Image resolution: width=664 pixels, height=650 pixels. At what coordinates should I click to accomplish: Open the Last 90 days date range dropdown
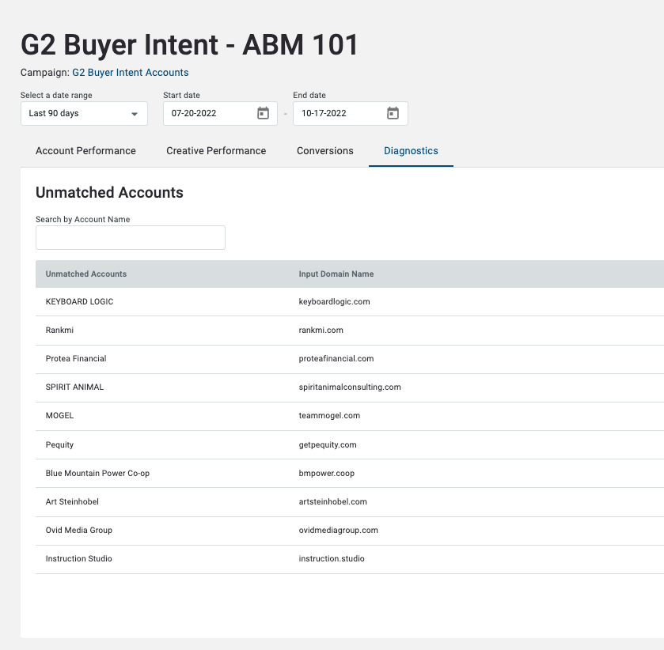pos(84,113)
